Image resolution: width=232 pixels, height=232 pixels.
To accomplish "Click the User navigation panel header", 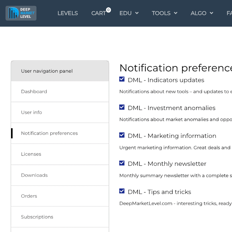I will tap(47, 71).
